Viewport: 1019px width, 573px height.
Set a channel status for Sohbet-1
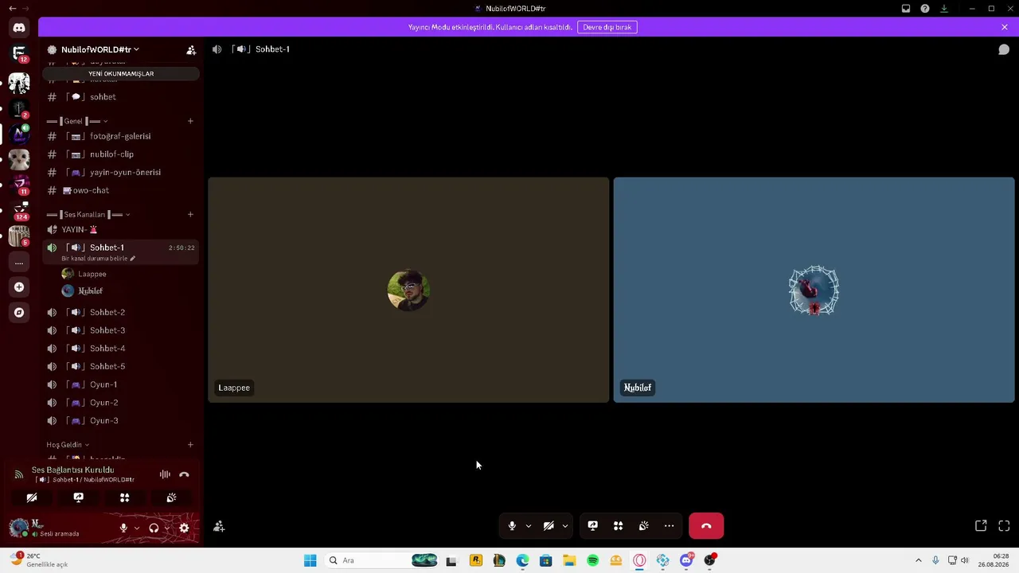(x=99, y=259)
